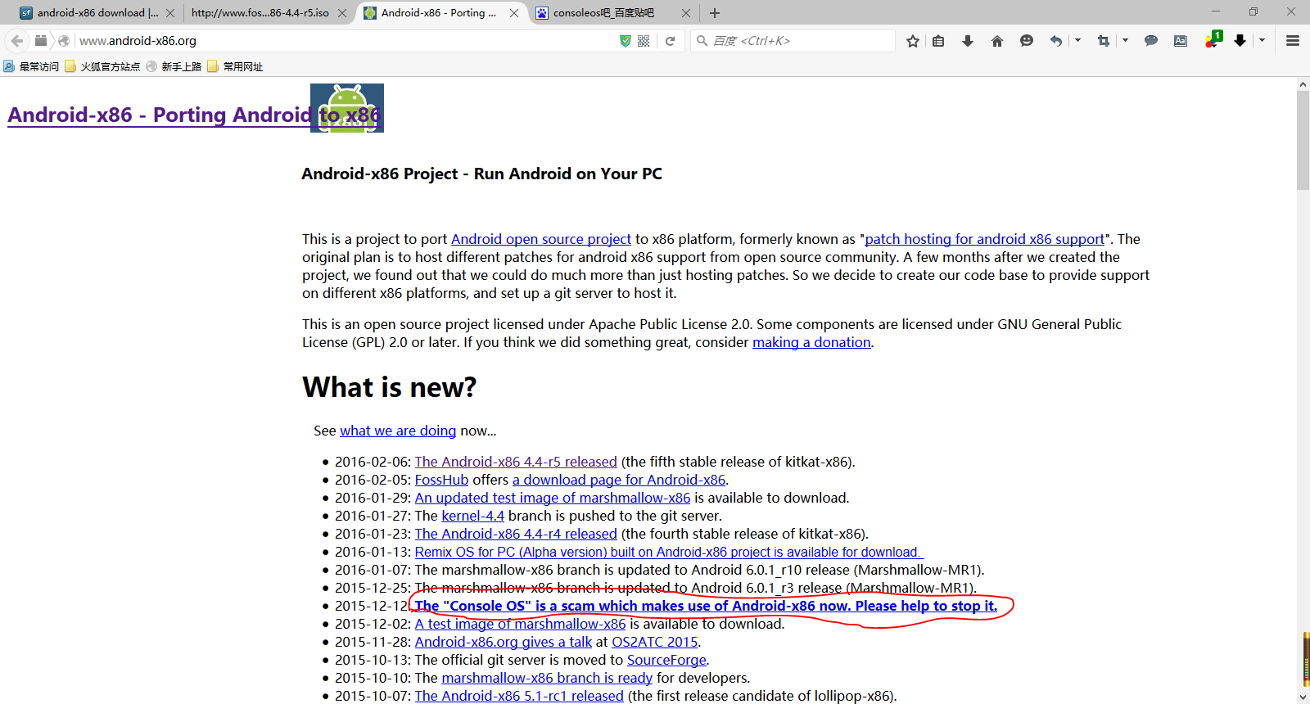This screenshot has width=1310, height=704.
Task: Open the QR code icon in address bar
Action: click(644, 41)
